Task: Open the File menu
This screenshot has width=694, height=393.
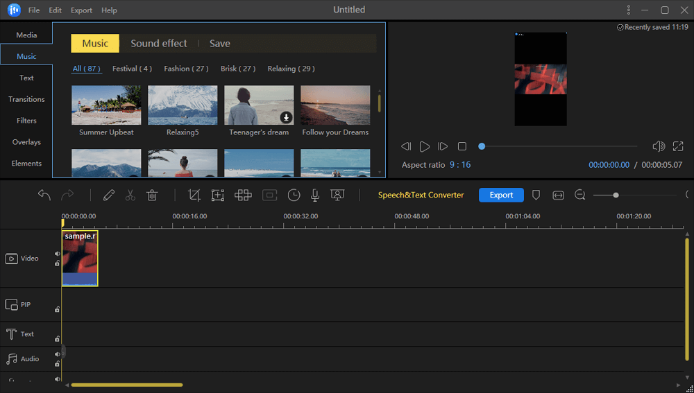Action: pos(34,10)
